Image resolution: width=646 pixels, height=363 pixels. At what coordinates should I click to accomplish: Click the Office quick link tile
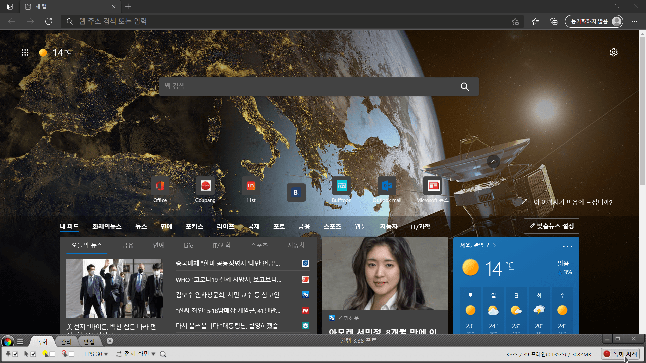[x=160, y=186]
